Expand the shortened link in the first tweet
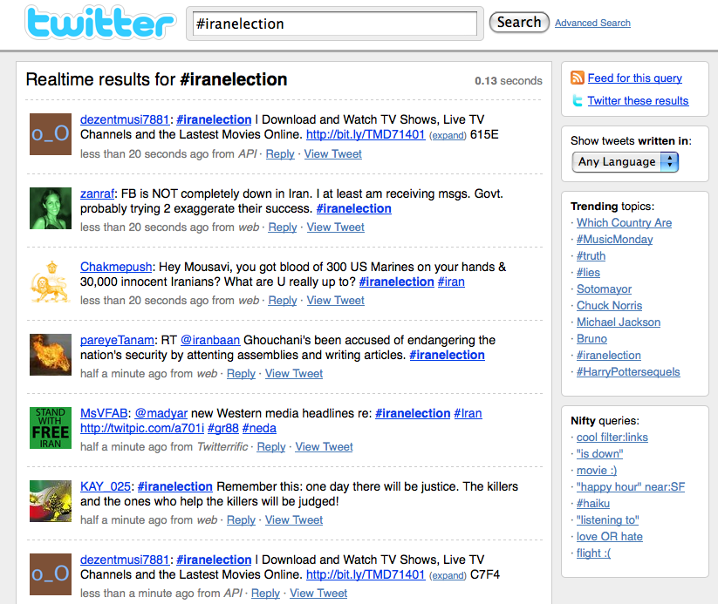Image resolution: width=718 pixels, height=604 pixels. [448, 135]
